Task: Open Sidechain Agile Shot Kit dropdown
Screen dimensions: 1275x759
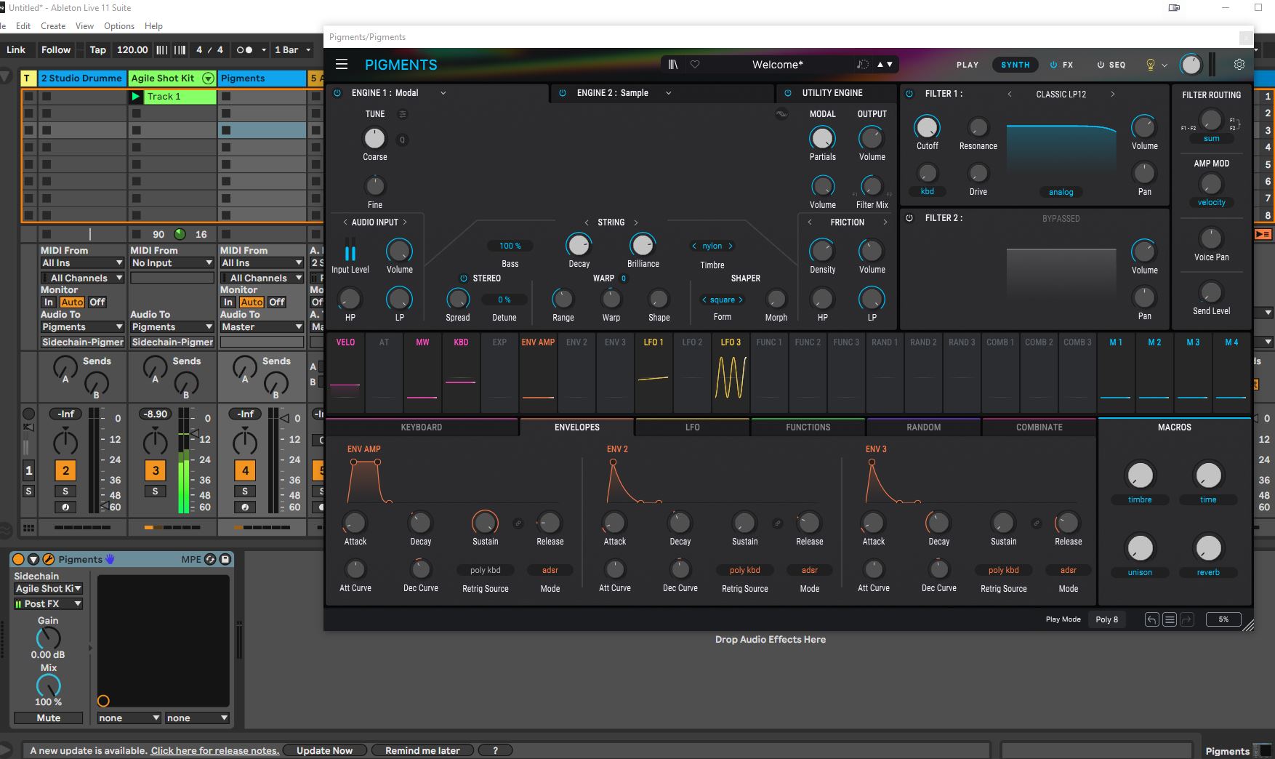Action: tap(49, 589)
